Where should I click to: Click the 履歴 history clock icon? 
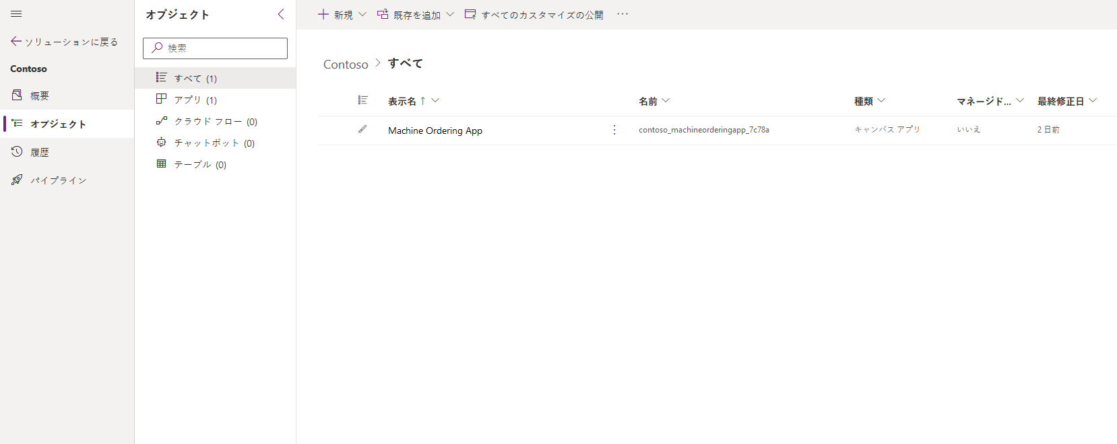pos(17,152)
